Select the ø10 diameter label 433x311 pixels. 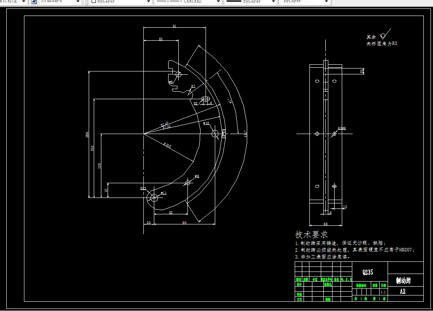(206, 124)
